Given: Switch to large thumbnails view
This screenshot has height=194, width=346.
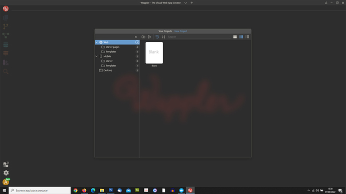Looking at the screenshot, I should (235, 36).
